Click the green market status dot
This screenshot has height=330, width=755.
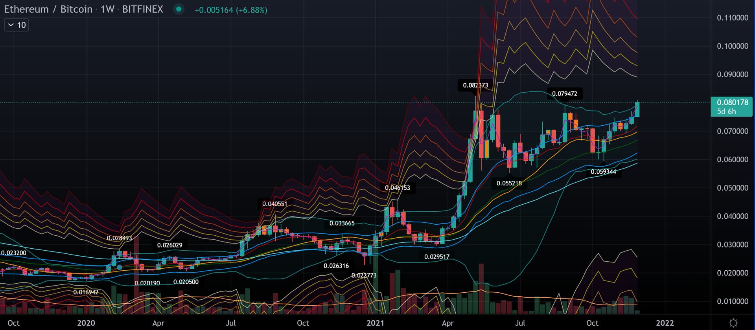pyautogui.click(x=179, y=9)
